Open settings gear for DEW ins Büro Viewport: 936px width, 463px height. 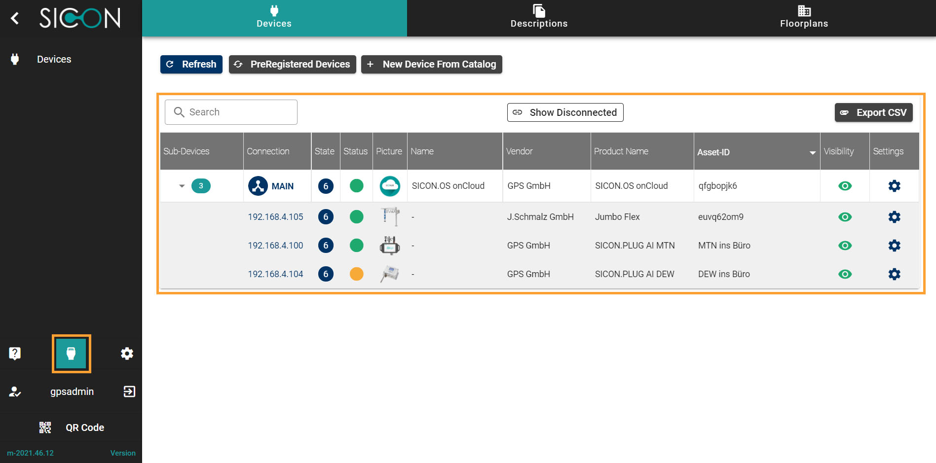(894, 274)
